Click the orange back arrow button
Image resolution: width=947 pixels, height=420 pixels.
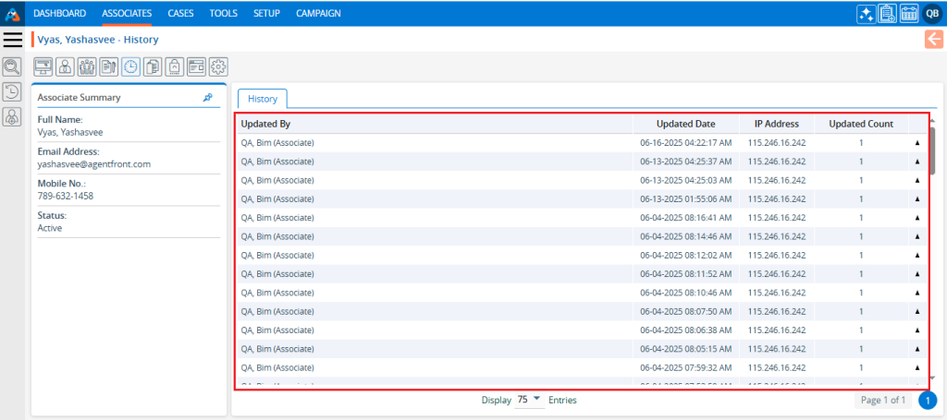pos(933,39)
